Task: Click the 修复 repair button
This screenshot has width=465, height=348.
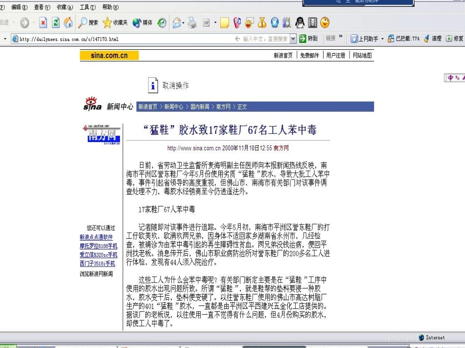Action: coord(455,39)
